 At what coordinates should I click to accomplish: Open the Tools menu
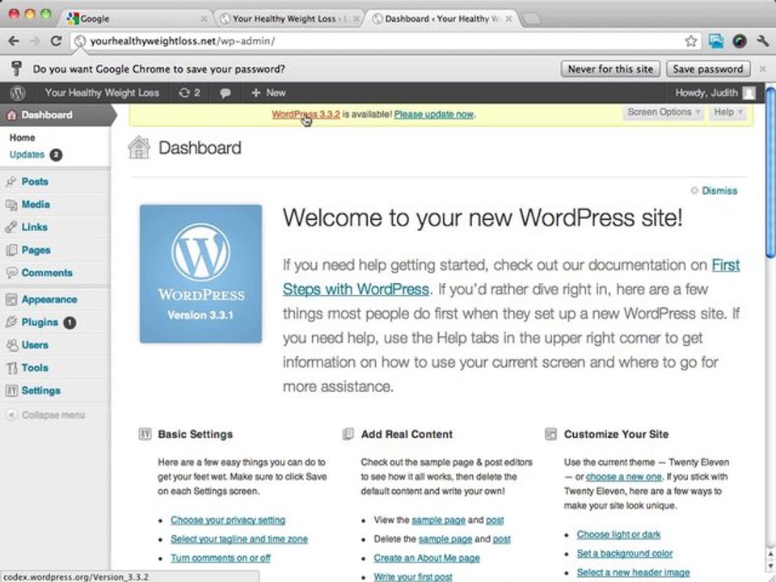(x=35, y=368)
